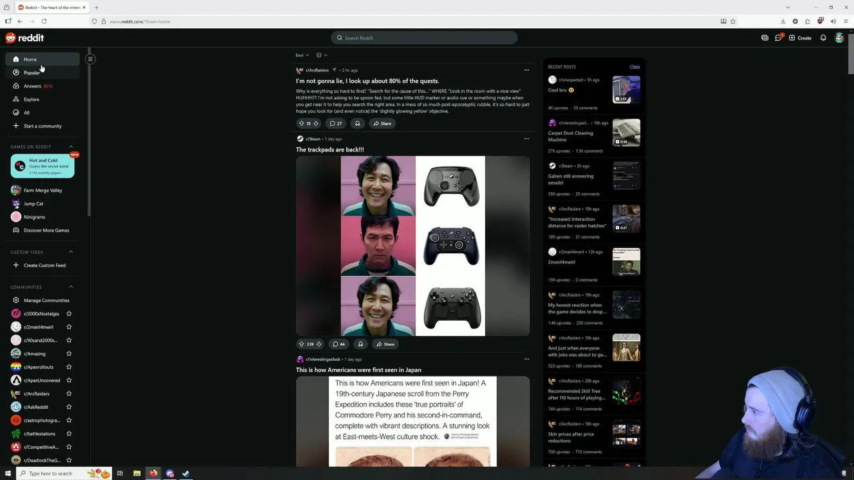This screenshot has height=480, width=854.
Task: Click Discover More Games
Action: point(43,230)
